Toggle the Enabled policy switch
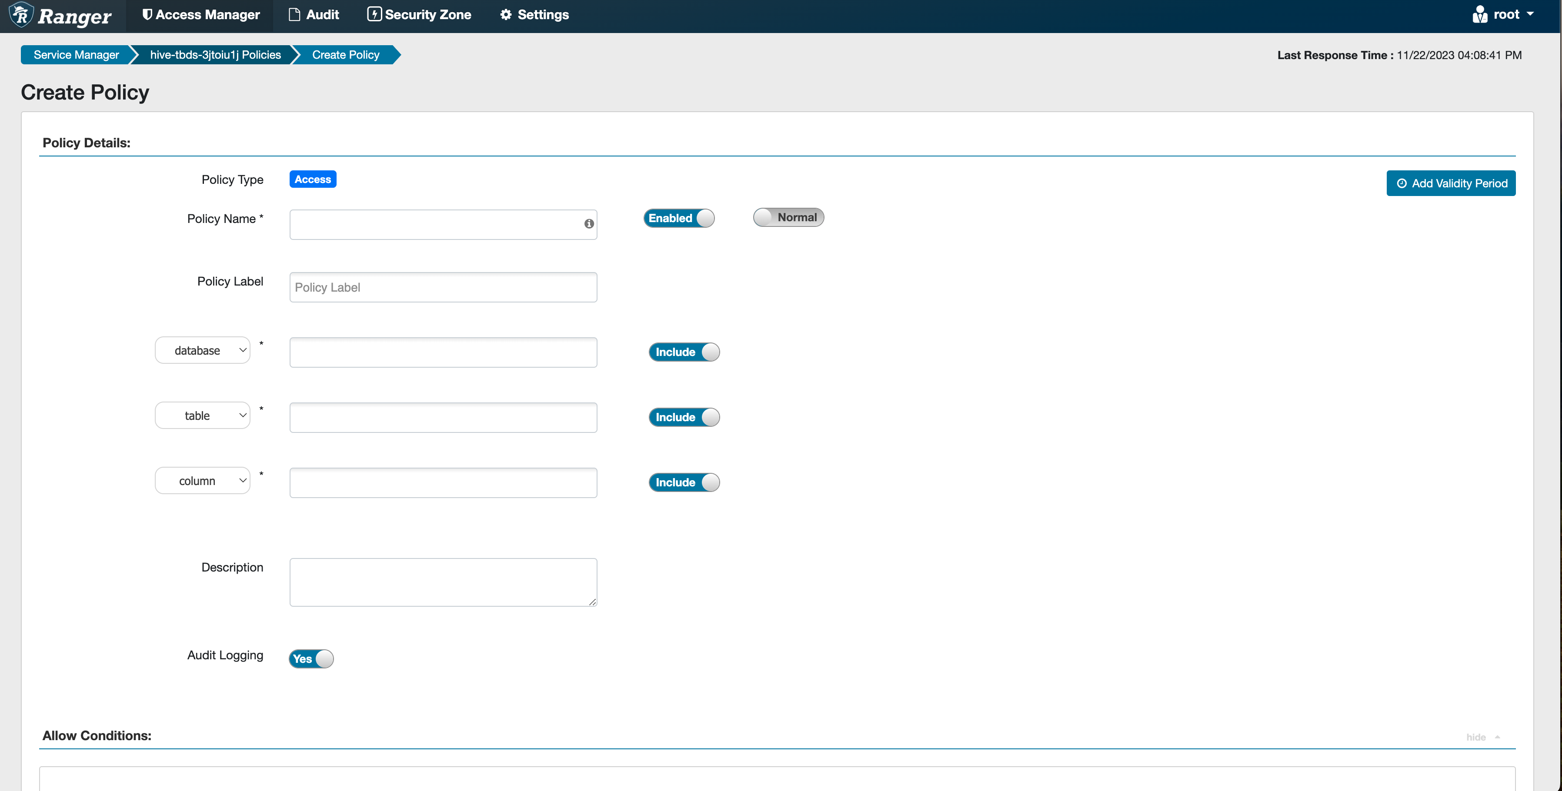 (x=678, y=218)
